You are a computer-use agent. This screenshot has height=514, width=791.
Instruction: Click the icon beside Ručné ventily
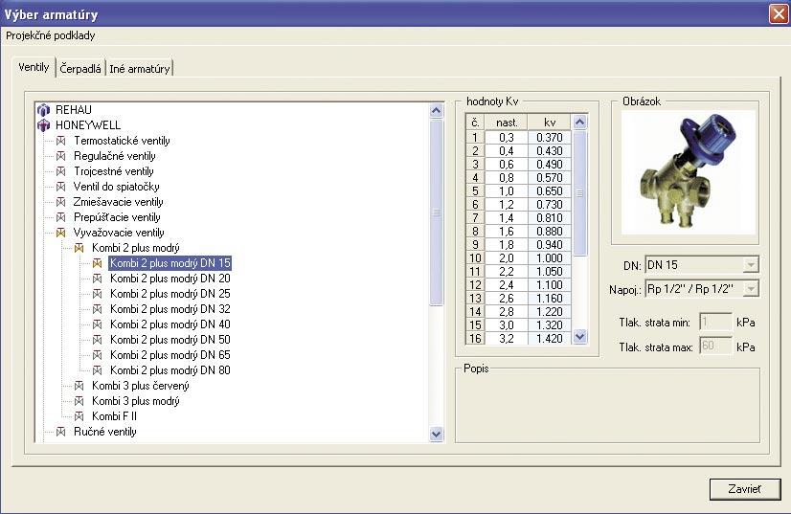tap(61, 432)
